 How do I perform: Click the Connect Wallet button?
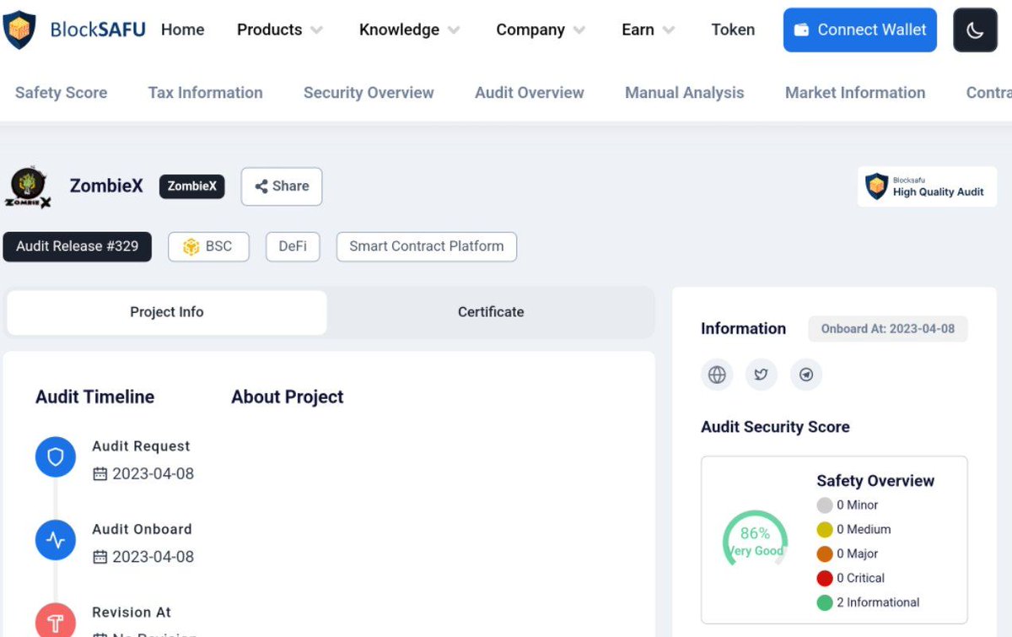[860, 30]
